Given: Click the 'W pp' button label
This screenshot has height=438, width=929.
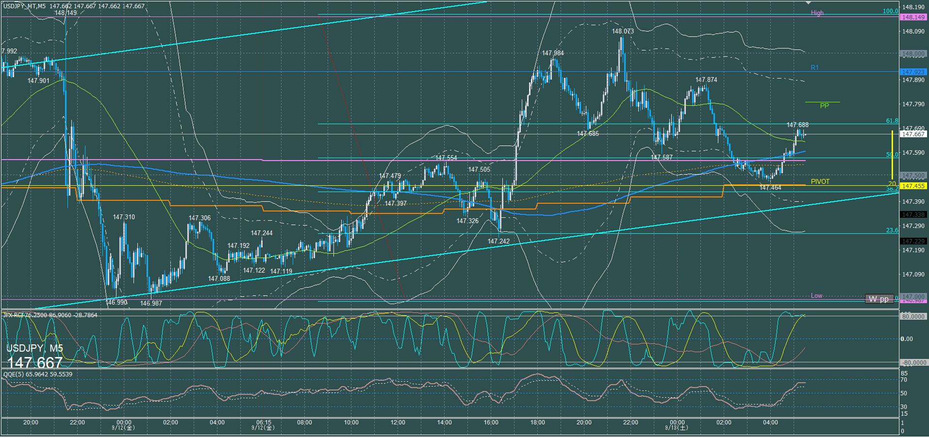Looking at the screenshot, I should coord(879,299).
